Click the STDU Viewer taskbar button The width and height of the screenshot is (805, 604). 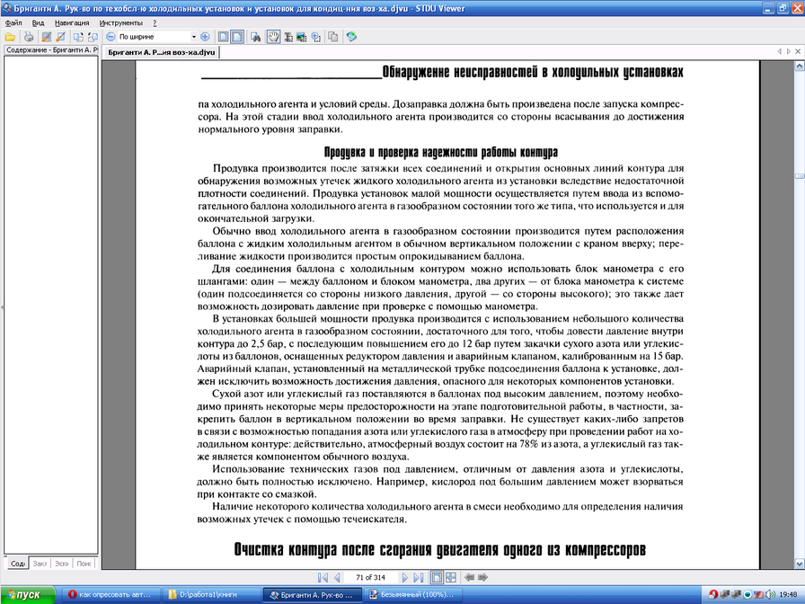point(314,595)
